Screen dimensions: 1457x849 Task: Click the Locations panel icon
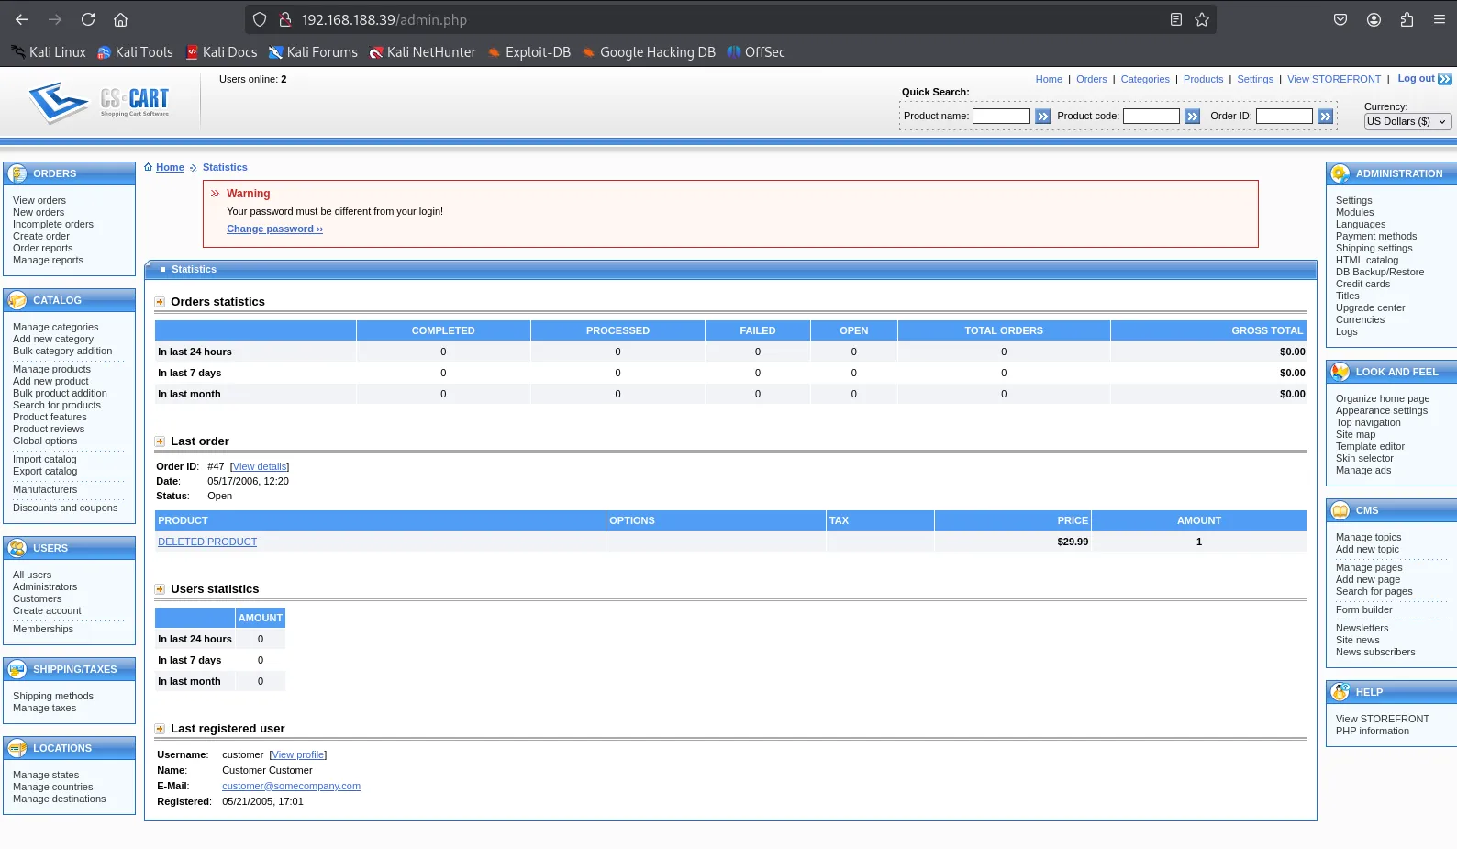(x=17, y=748)
